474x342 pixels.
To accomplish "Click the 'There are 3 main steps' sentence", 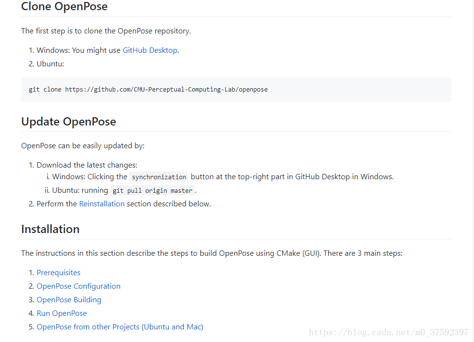I will coord(363,253).
